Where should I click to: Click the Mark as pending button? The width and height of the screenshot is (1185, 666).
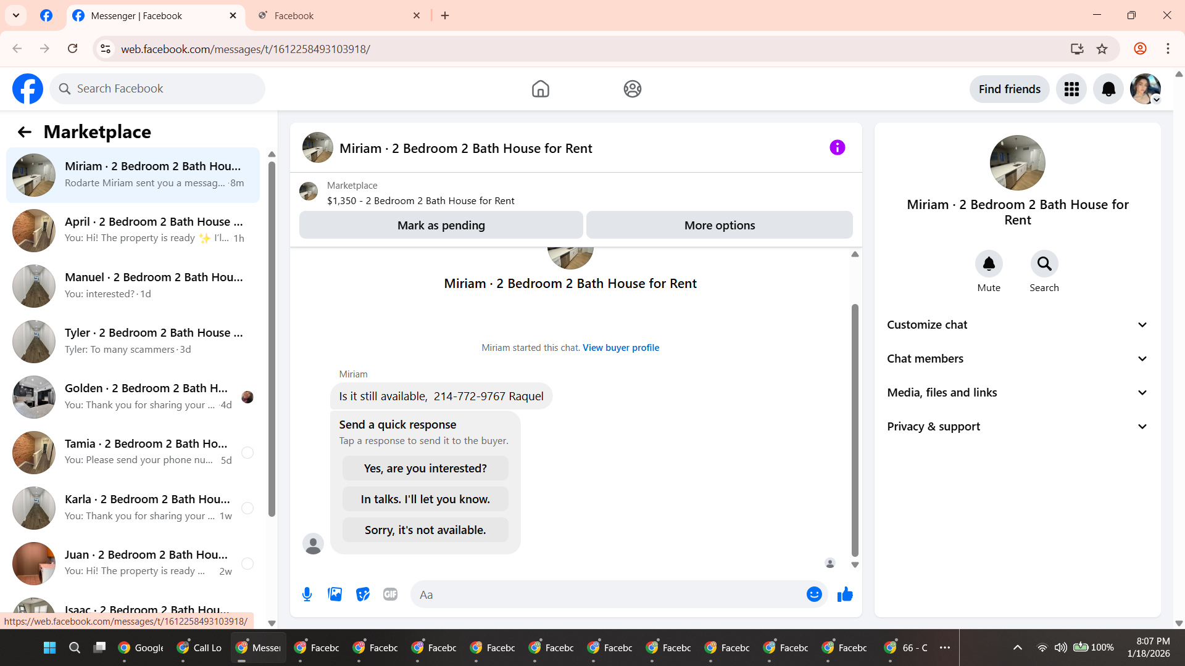[x=441, y=226]
